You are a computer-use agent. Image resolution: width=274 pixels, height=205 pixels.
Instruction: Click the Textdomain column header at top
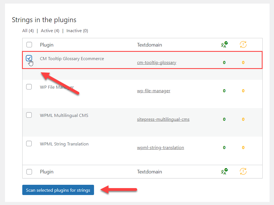click(x=149, y=45)
